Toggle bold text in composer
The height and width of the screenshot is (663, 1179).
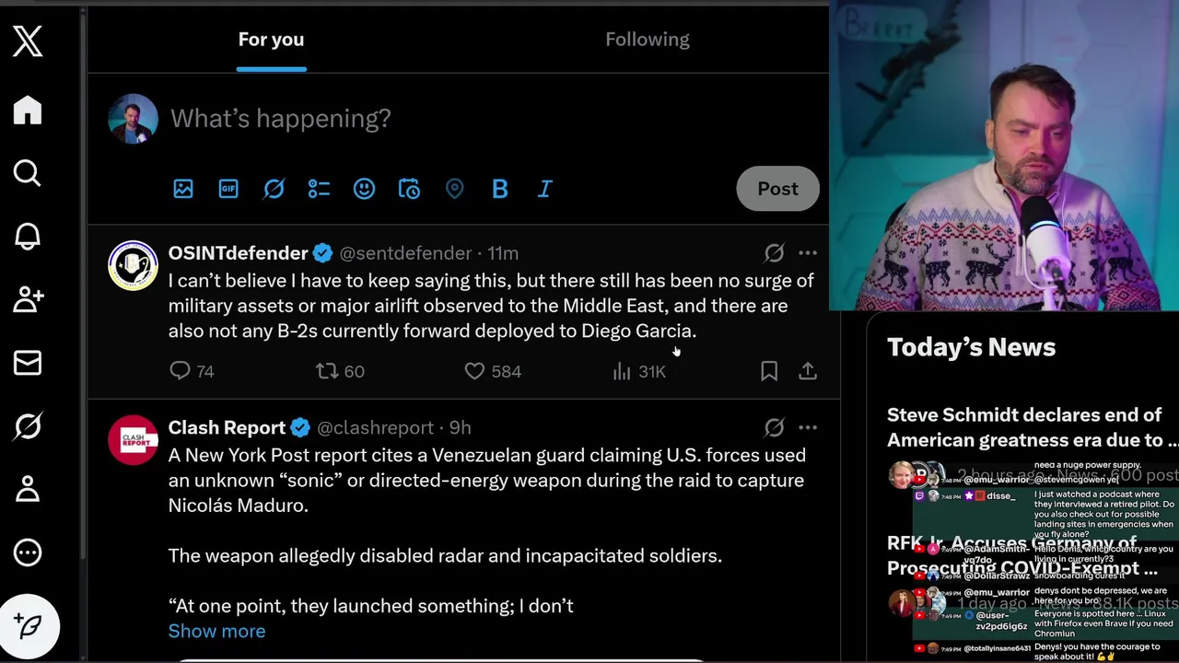[500, 189]
